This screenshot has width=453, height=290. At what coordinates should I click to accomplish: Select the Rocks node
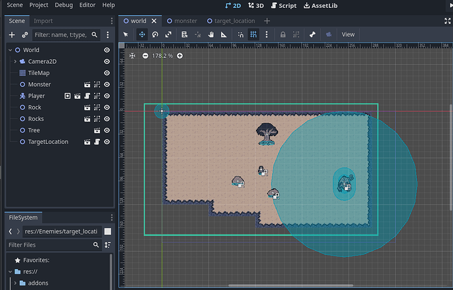(36, 119)
